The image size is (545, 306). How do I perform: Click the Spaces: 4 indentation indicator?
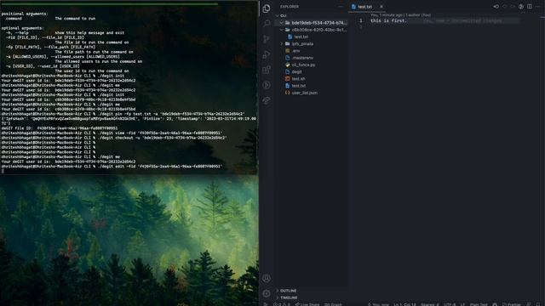tap(430, 304)
